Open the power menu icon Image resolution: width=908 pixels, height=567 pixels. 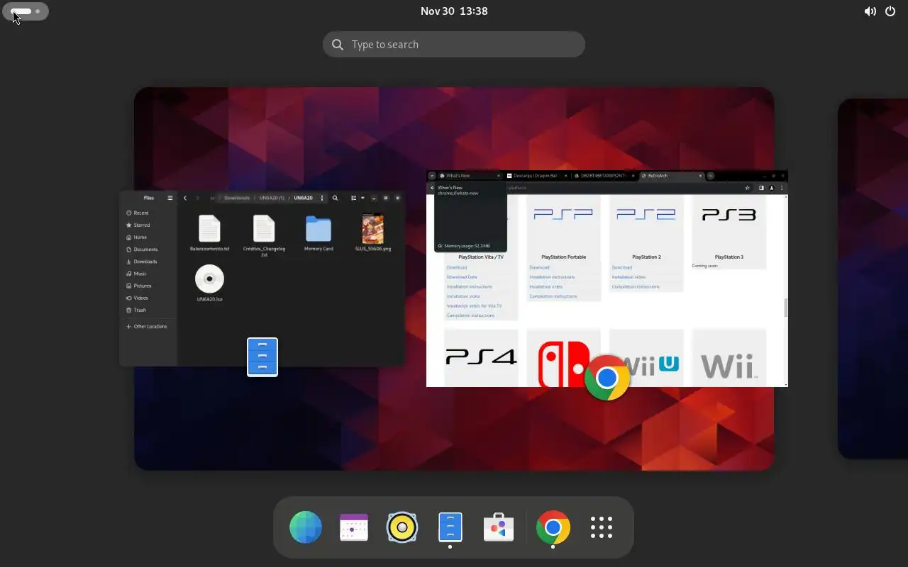890,11
